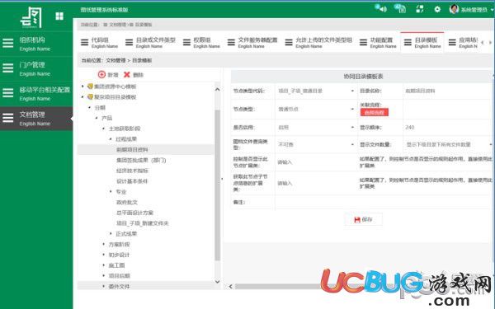Click the tree panel vertical scrollbar
The image size is (495, 309).
coord(217,185)
